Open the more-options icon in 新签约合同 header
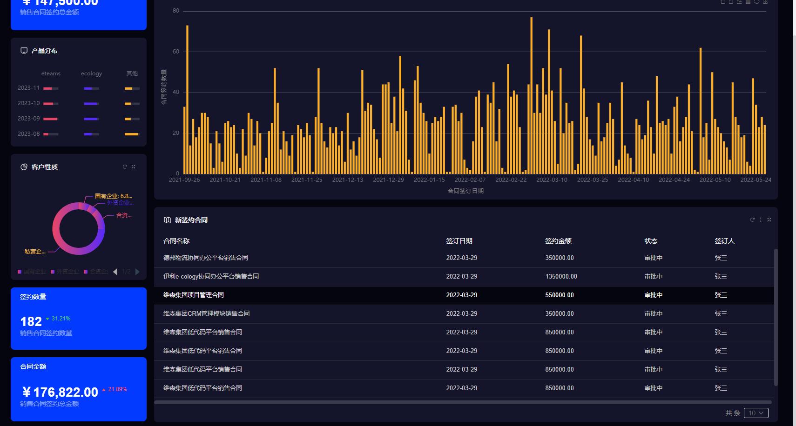 (761, 220)
